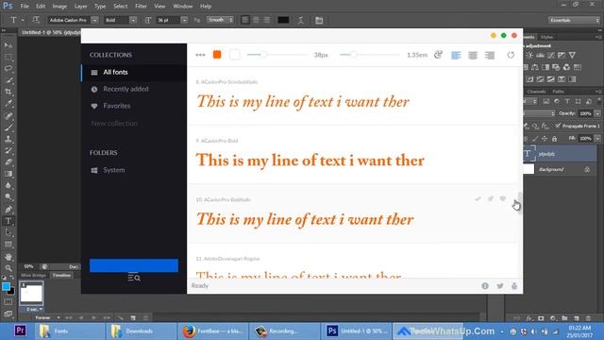Click the white background color swatch
Viewport: 604px width, 340px height.
click(x=235, y=55)
